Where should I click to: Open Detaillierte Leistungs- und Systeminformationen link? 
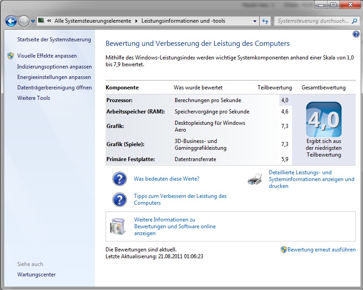[312, 179]
